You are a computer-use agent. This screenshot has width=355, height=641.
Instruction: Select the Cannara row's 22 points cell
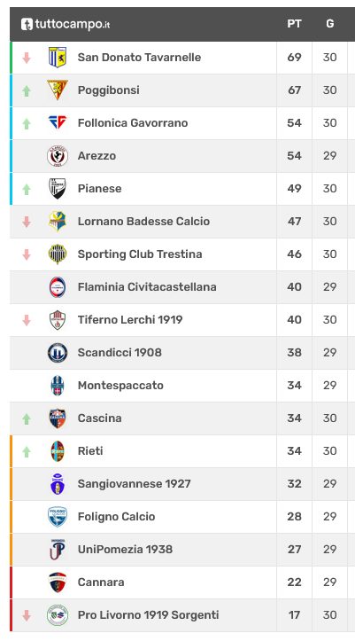[294, 582]
